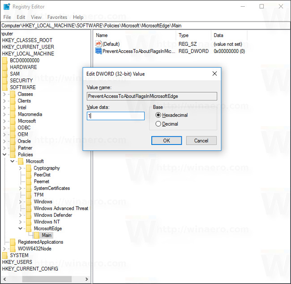291x284 pixels.
Task: Open the Help menu
Action: click(x=78, y=17)
